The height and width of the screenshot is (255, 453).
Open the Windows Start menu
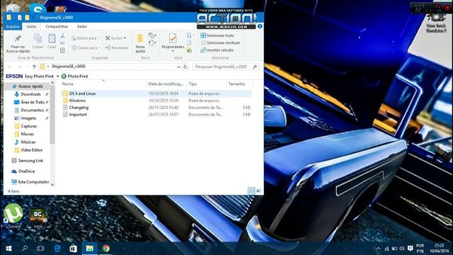click(x=8, y=249)
